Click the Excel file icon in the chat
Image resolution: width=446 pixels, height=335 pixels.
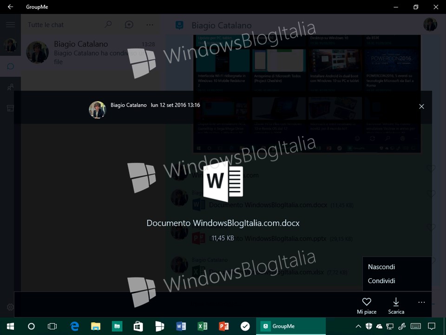(198, 272)
